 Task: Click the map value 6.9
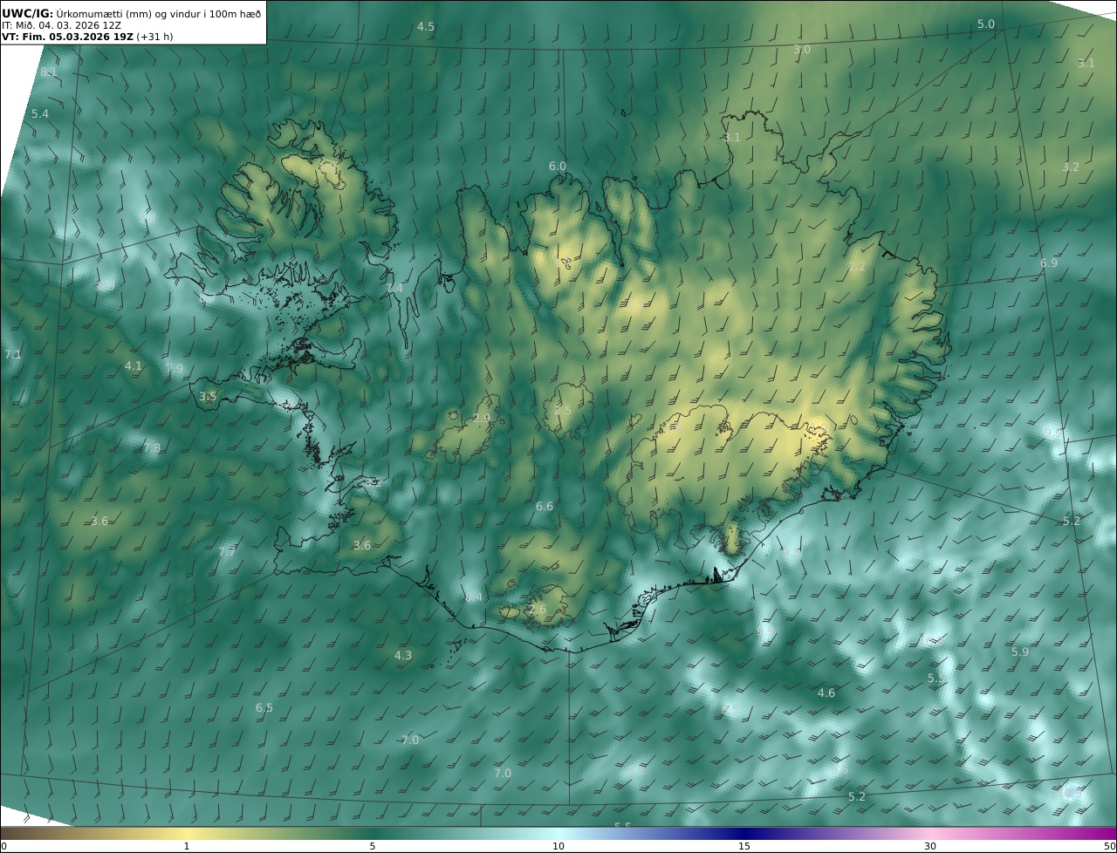pyautogui.click(x=1049, y=263)
